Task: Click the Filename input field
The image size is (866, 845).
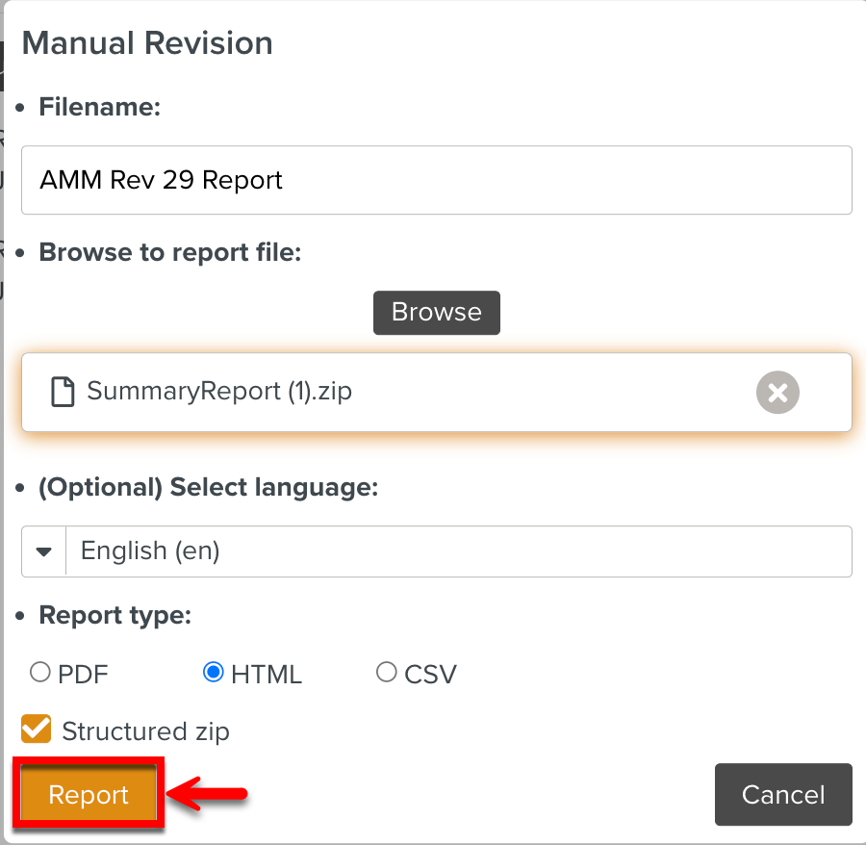Action: pos(436,180)
